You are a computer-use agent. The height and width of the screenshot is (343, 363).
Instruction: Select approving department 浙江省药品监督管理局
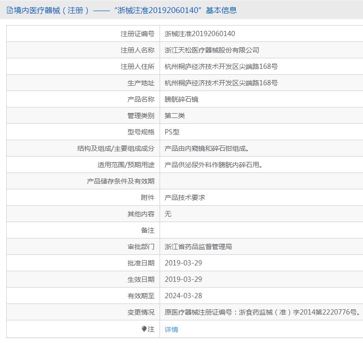[x=199, y=247]
